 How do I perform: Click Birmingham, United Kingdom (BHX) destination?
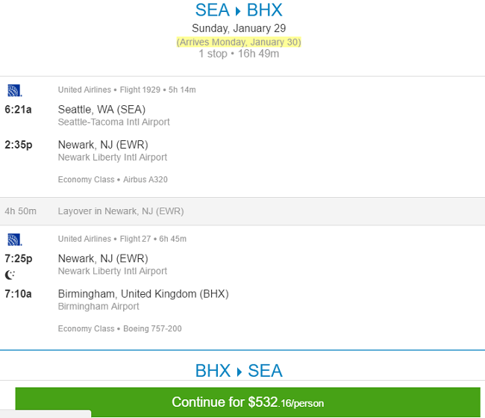pyautogui.click(x=143, y=294)
